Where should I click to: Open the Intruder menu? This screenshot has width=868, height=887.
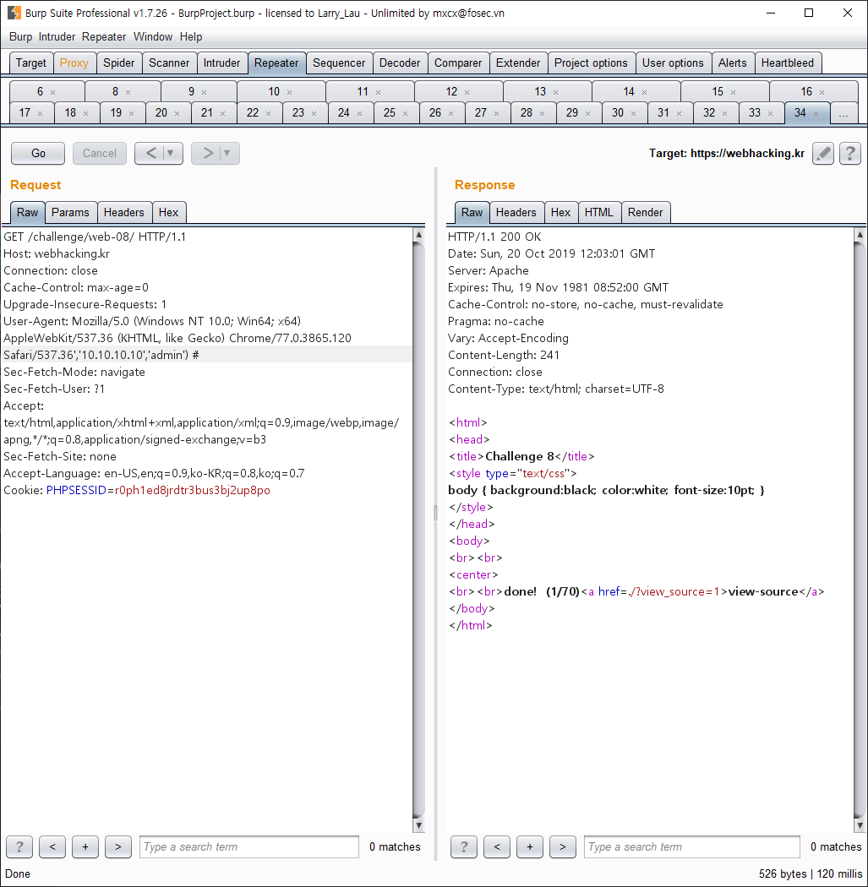point(57,37)
